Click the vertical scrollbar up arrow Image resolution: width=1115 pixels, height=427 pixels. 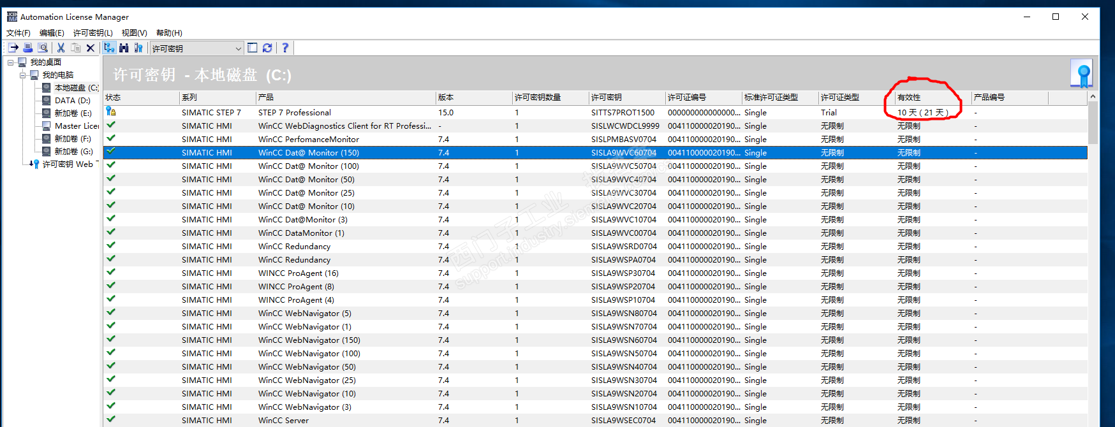(x=1093, y=97)
